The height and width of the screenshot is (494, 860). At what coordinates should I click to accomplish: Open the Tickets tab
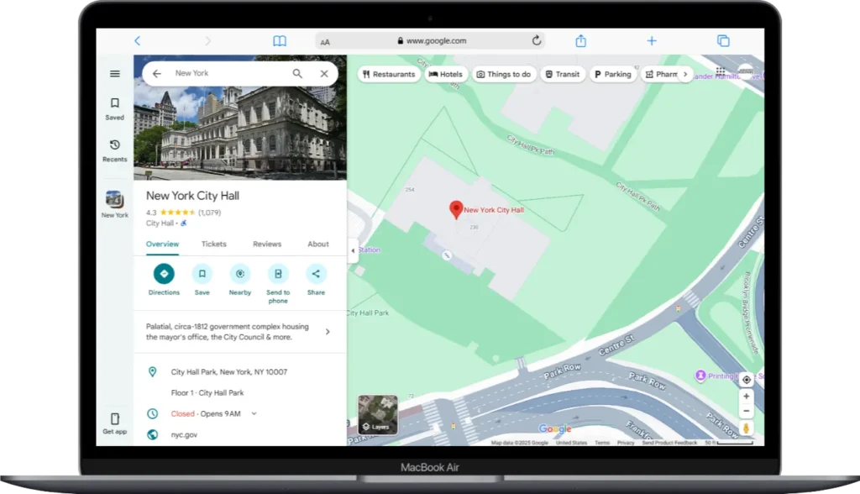click(x=213, y=244)
